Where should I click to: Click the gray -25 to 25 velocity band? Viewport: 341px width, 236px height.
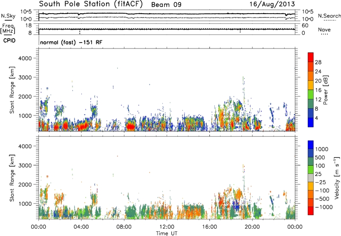tap(311, 178)
